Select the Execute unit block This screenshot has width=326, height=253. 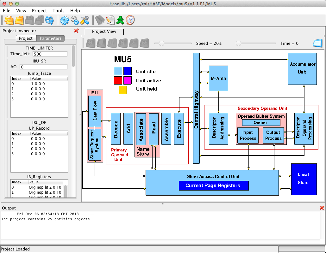[179, 129]
